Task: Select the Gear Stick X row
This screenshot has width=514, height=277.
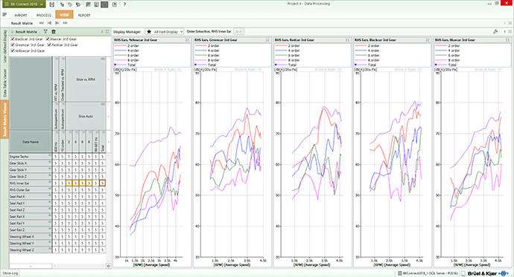Action: point(30,163)
